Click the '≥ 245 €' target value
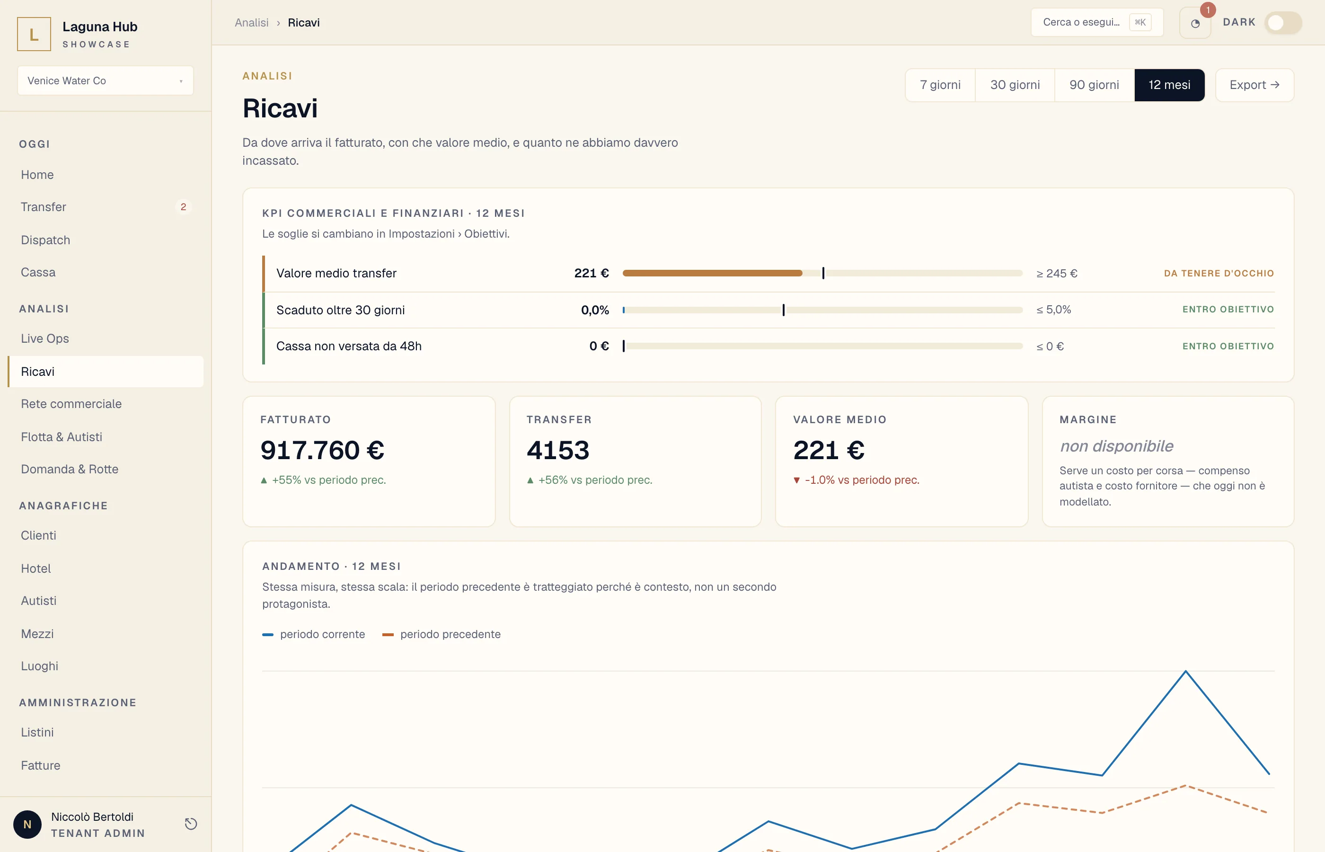 (1057, 273)
